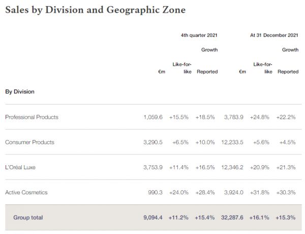Click the Sales by Division and Geographic Zone heading

(x=95, y=9)
